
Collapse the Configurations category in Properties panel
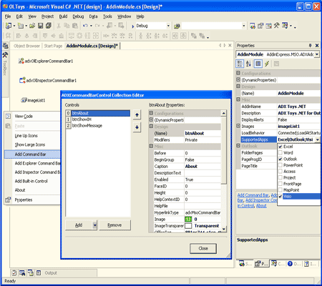click(x=238, y=73)
